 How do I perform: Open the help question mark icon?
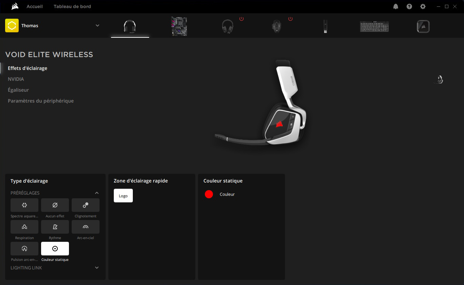click(x=409, y=6)
